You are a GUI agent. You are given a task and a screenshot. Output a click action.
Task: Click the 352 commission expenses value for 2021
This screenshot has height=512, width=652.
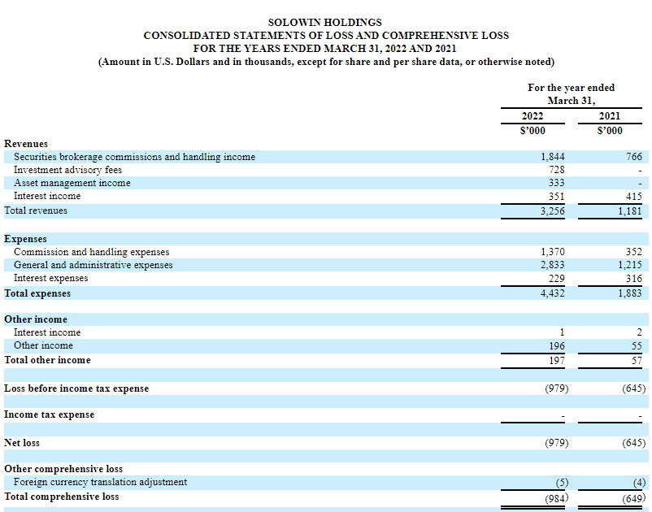[633, 252]
